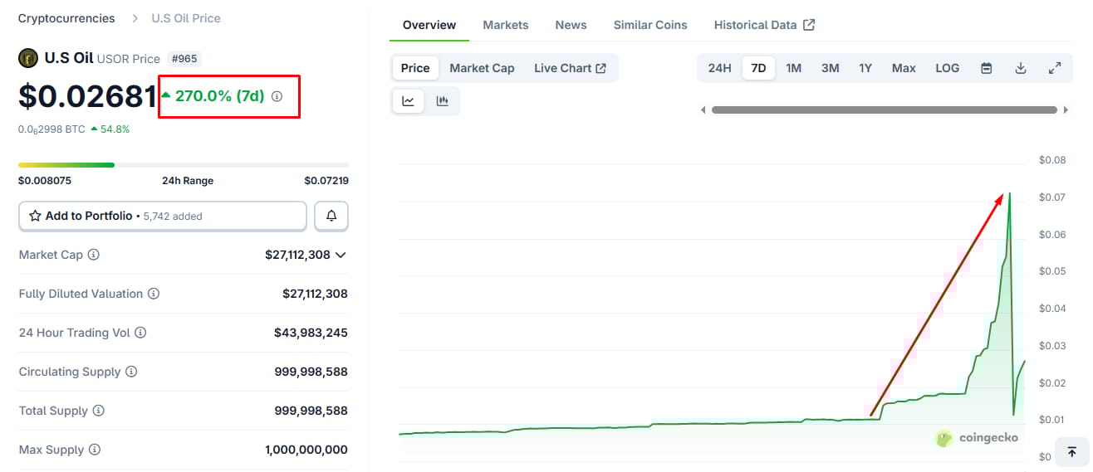The image size is (1093, 472).
Task: Click the 1,000,000,000 Max Supply value
Action: point(306,450)
